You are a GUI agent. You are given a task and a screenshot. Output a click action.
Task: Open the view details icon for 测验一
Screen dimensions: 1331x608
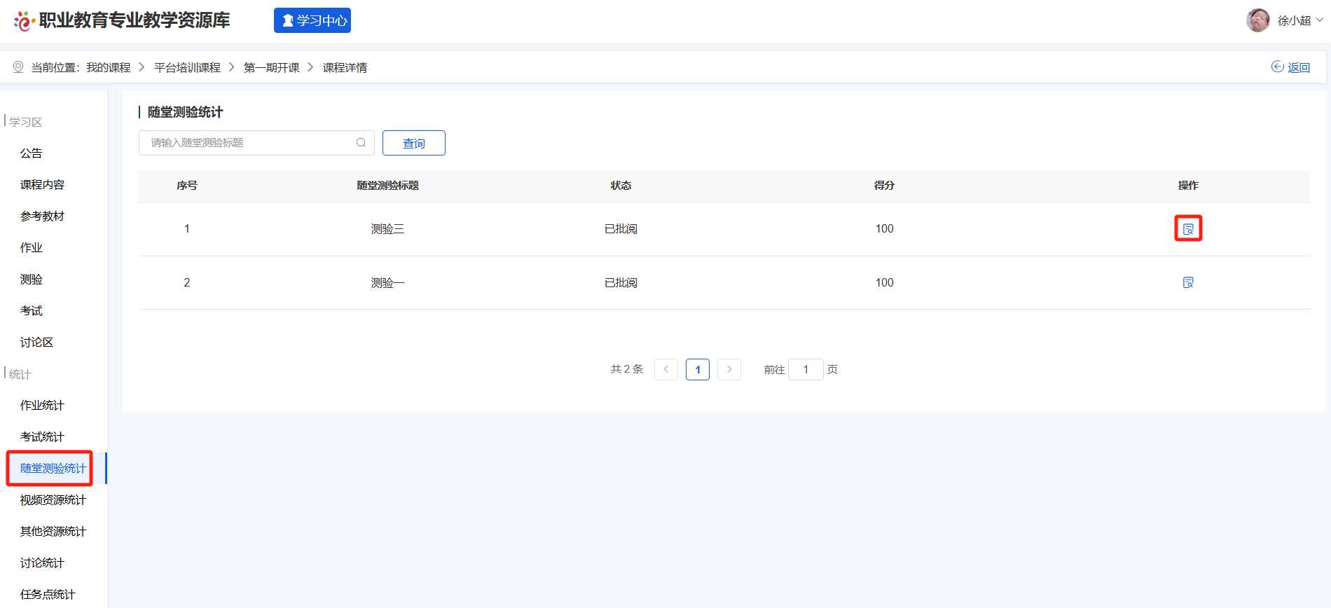click(x=1188, y=282)
